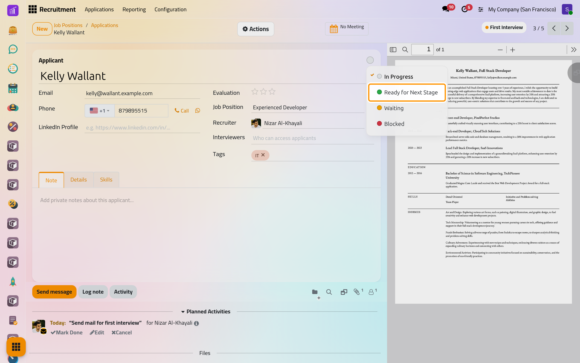Open the messages chat bubble icon
Image resolution: width=580 pixels, height=363 pixels.
click(x=446, y=9)
